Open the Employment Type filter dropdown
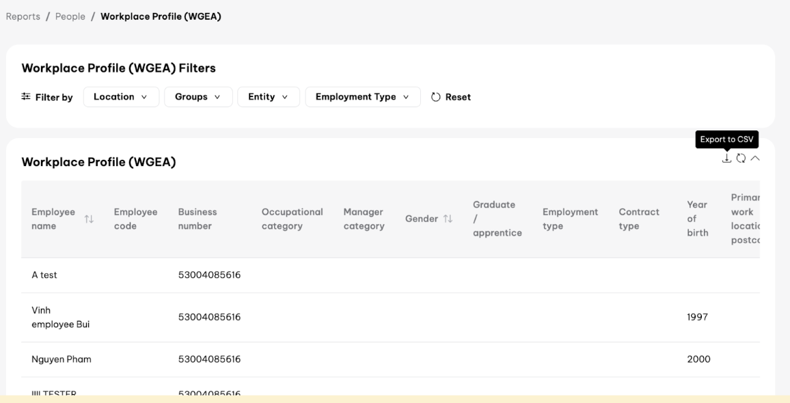790x403 pixels. pyautogui.click(x=362, y=97)
